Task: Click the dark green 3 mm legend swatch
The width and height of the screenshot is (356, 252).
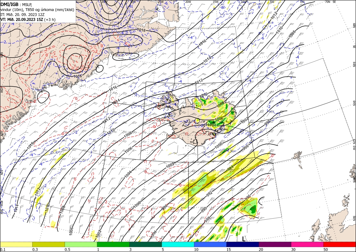Action: point(146,245)
